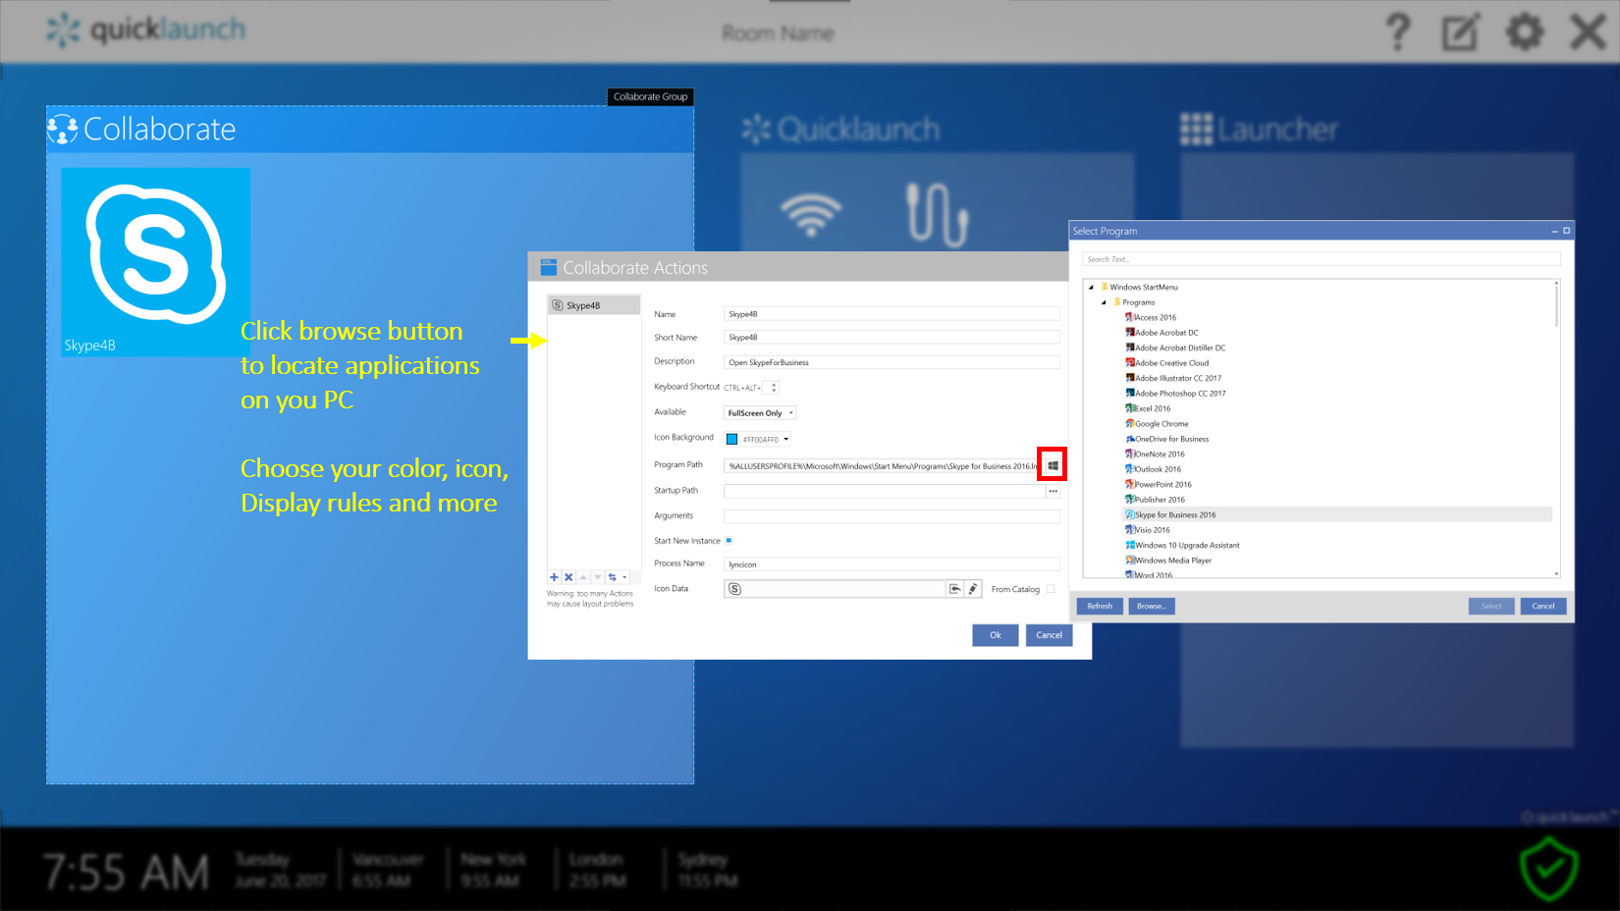Click the Search Text field in Select Program
Screen dimensions: 1620x911
1321,259
